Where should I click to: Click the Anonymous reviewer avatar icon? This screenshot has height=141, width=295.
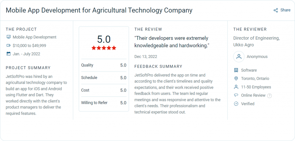(x=239, y=57)
